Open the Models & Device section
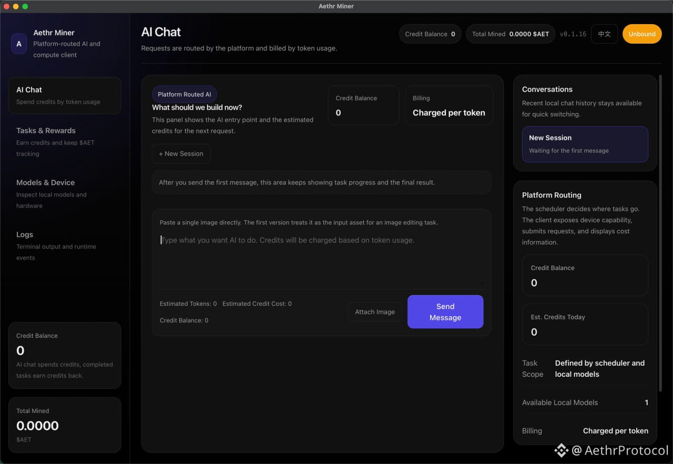Viewport: 673px width, 464px height. pos(65,194)
